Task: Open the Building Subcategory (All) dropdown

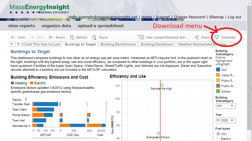Action: (x=226, y=106)
